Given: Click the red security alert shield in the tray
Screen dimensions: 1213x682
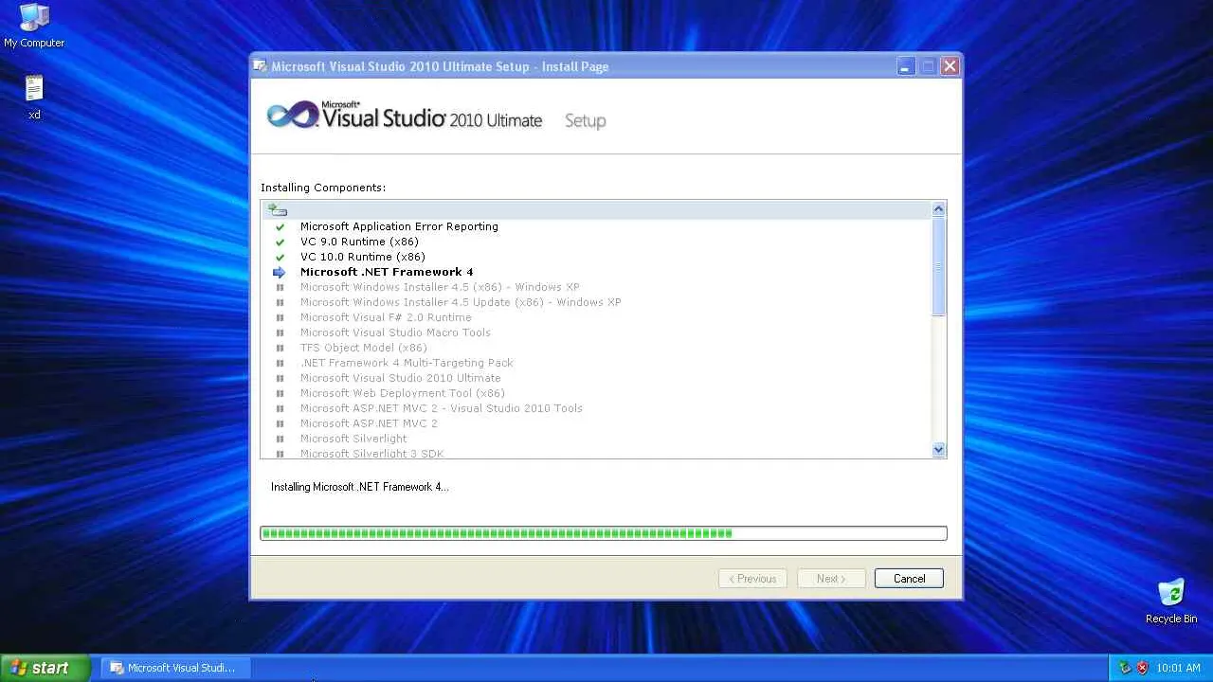Looking at the screenshot, I should (1142, 668).
